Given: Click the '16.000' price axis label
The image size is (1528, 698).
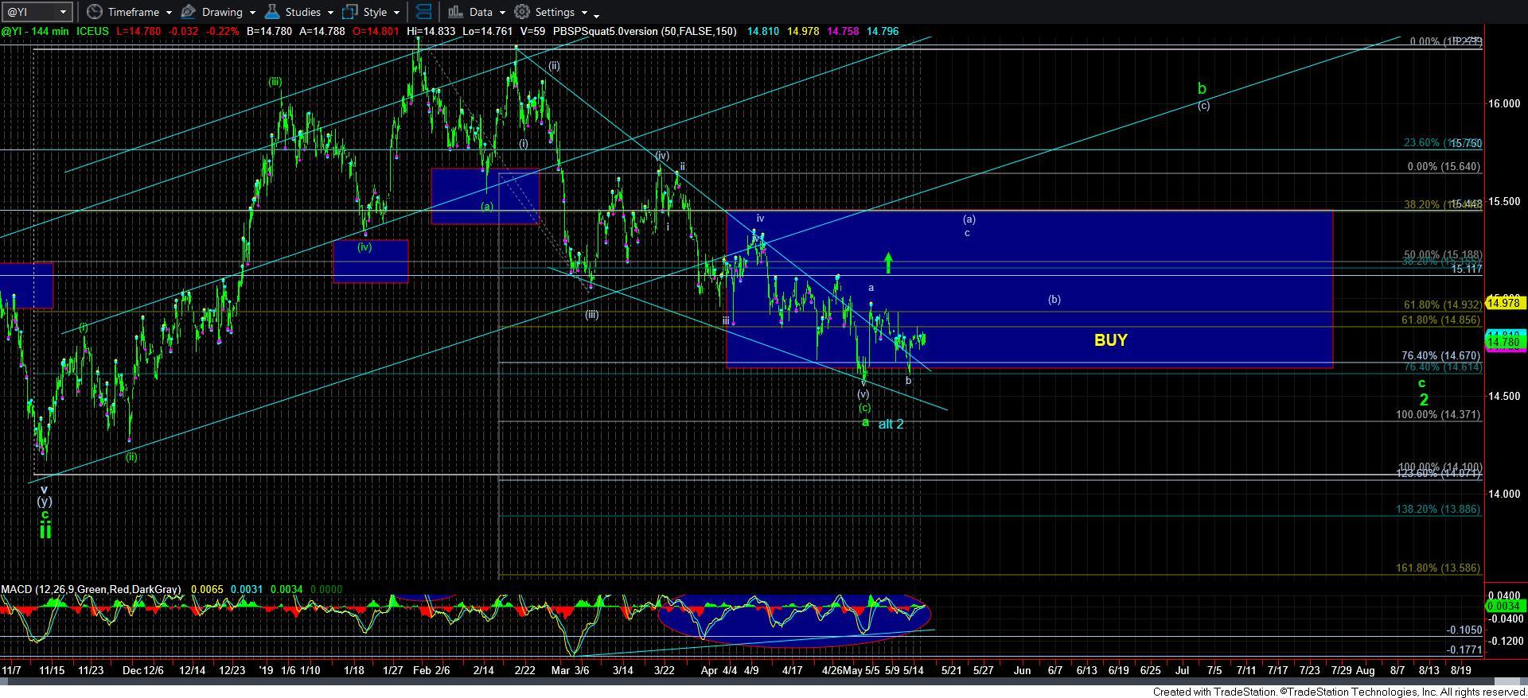Looking at the screenshot, I should point(1504,104).
